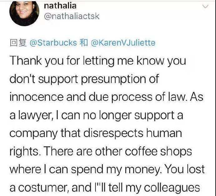Click the 回复 reply label
Screen dimensions: 216x196
(18, 43)
